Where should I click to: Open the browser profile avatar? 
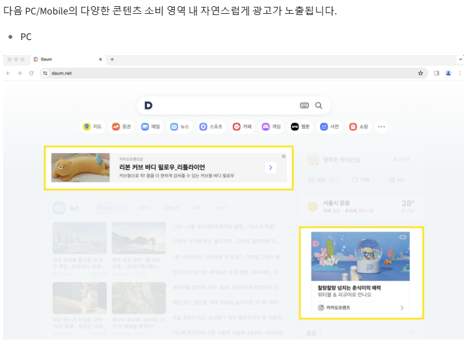click(x=448, y=73)
